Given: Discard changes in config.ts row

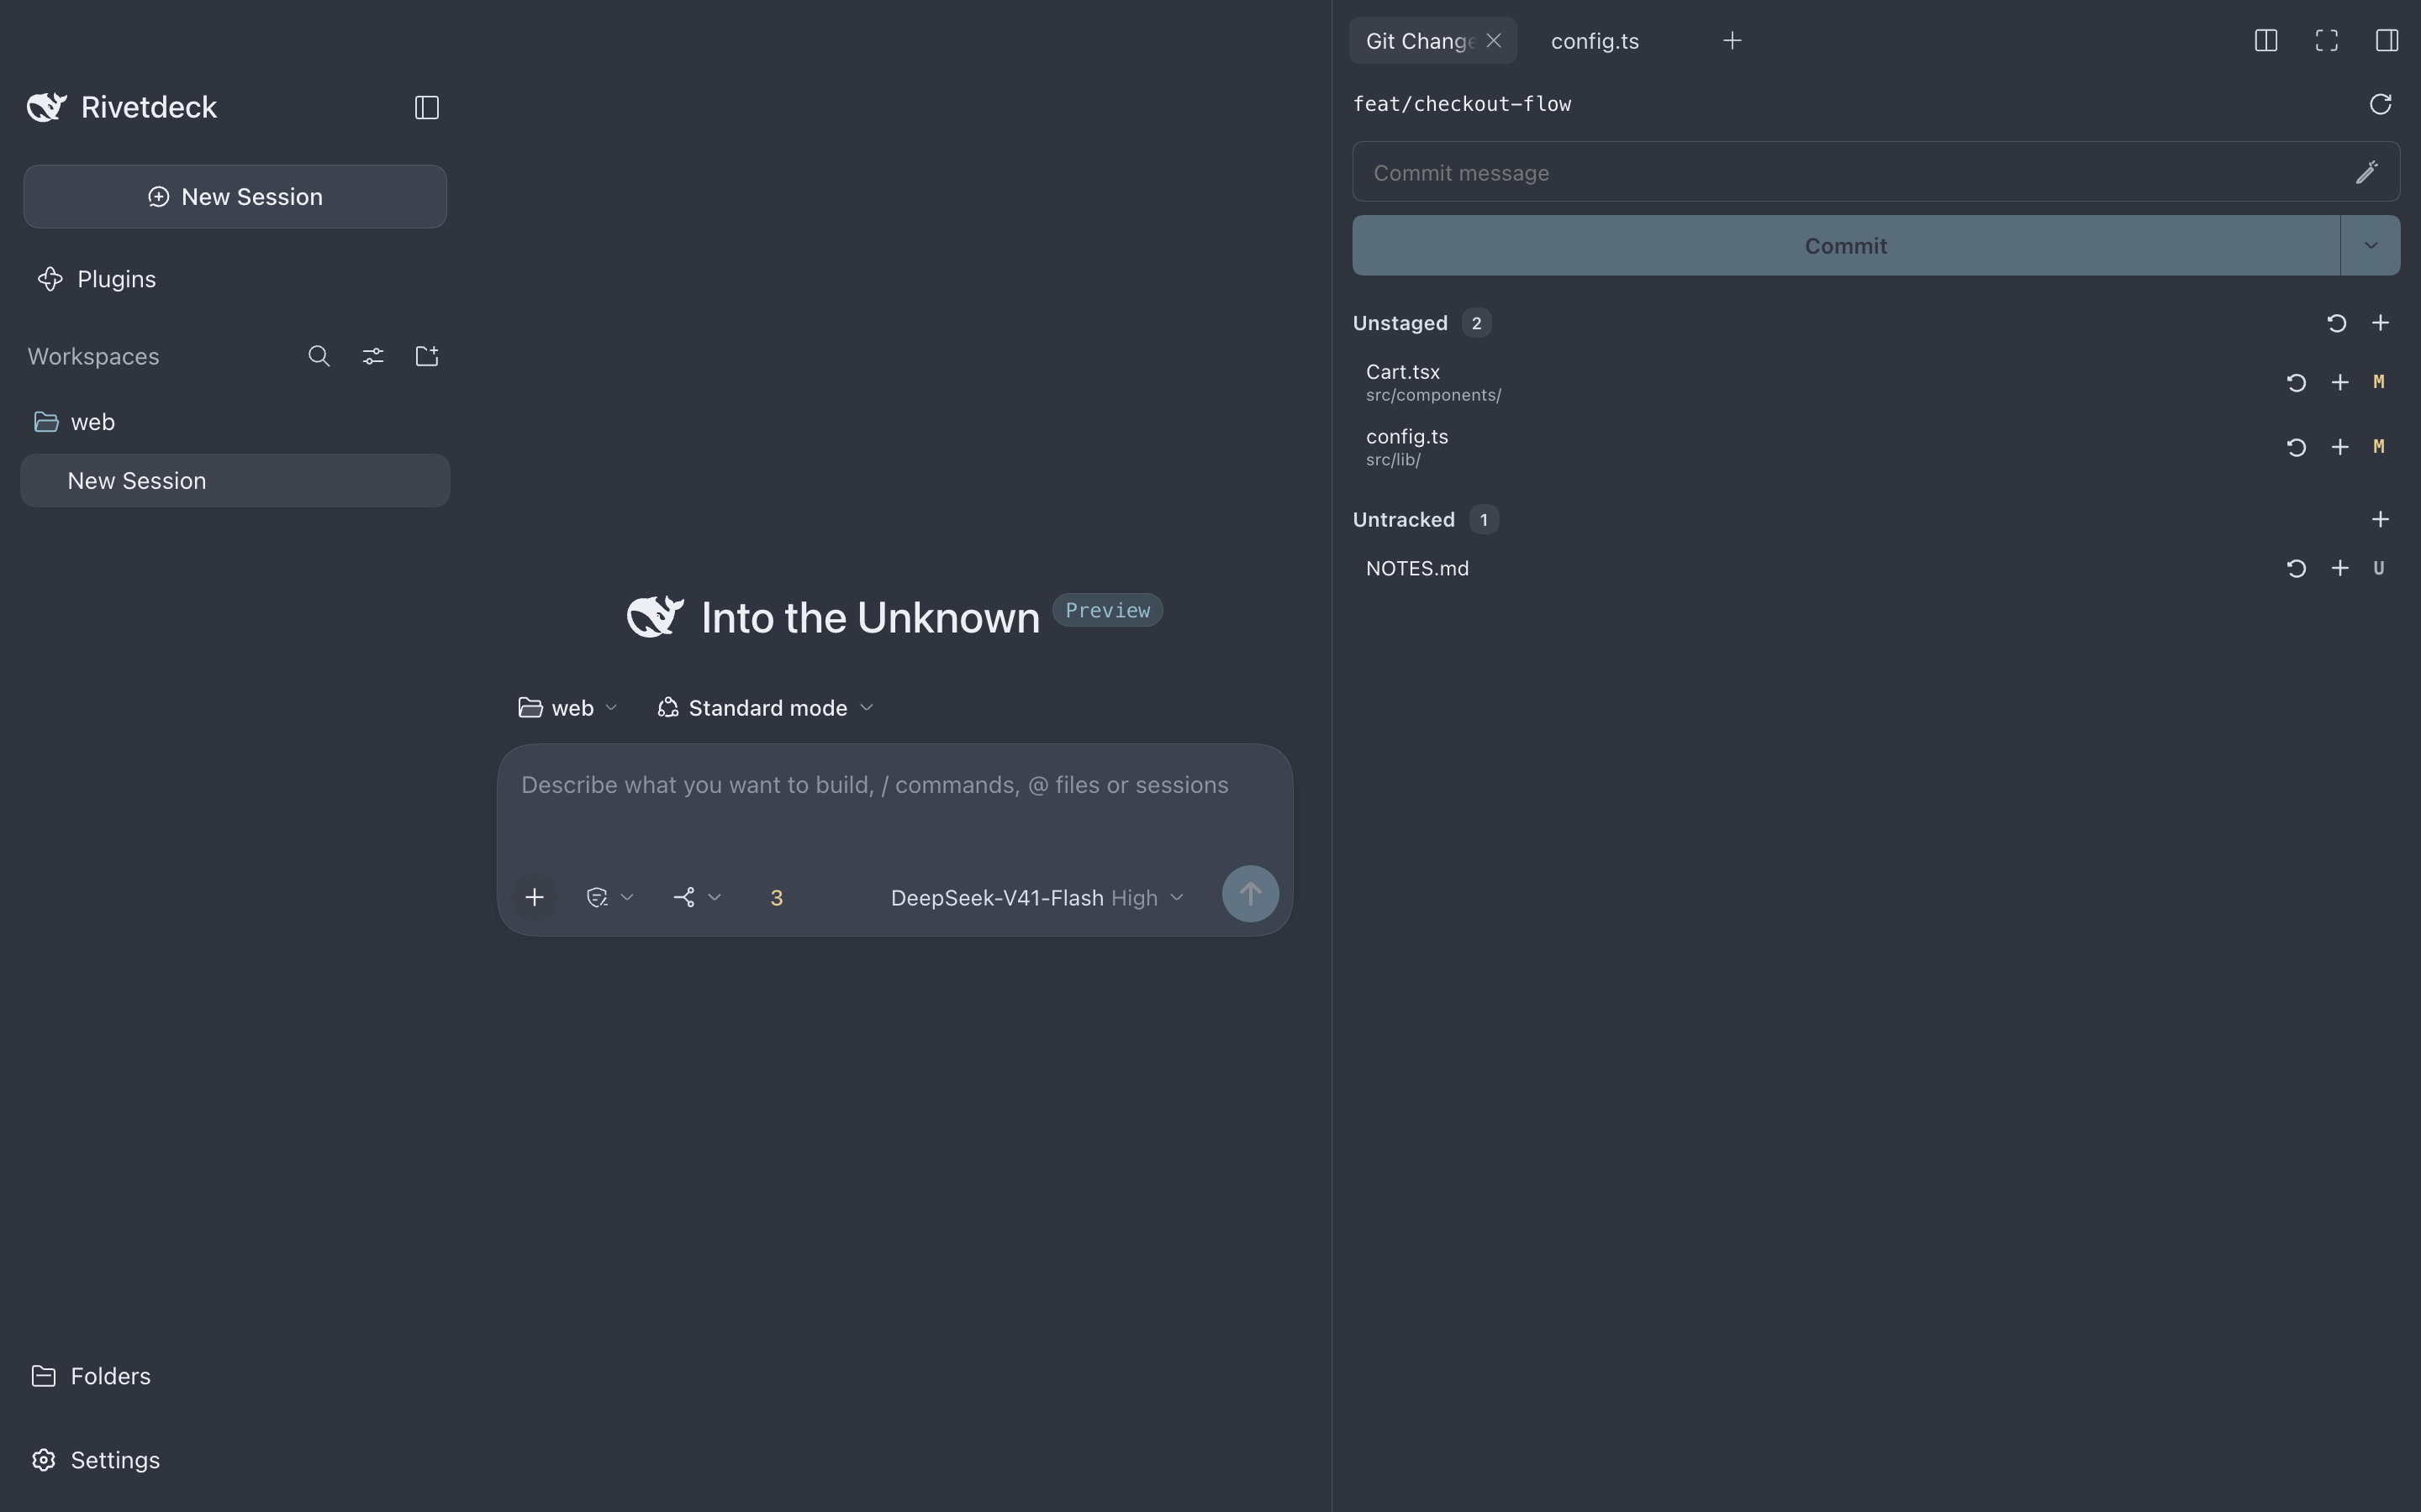Looking at the screenshot, I should click(x=2297, y=447).
